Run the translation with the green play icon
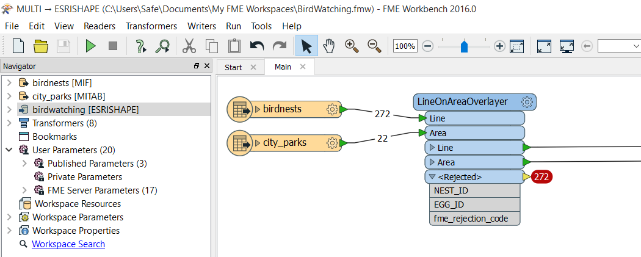641x257 pixels. (90, 46)
